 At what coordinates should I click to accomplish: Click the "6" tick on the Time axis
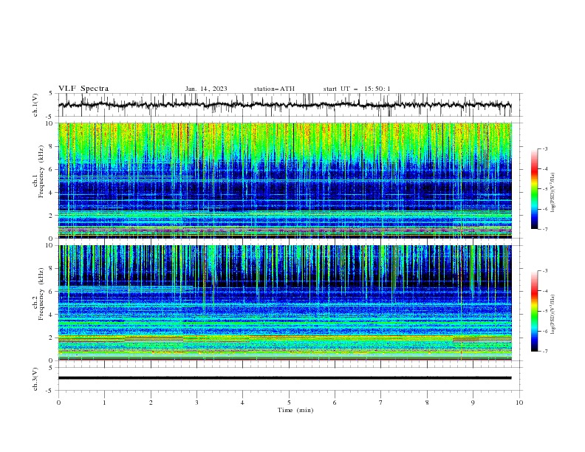coord(335,403)
